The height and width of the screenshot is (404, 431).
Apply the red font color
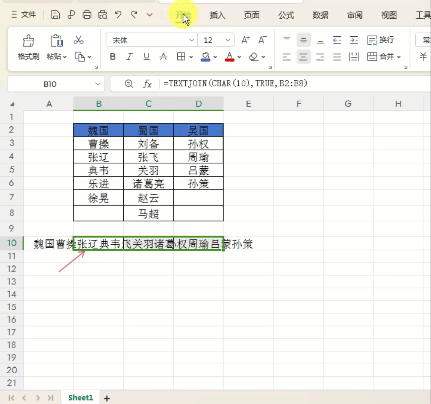230,57
